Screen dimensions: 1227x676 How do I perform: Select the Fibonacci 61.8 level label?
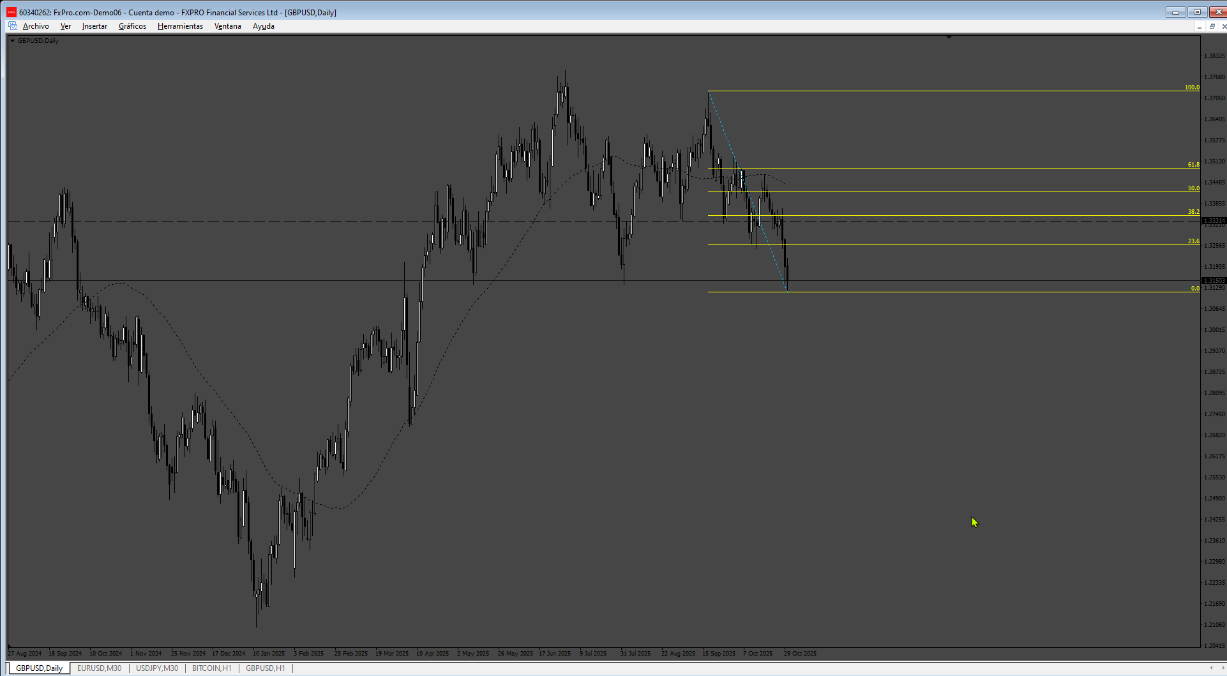point(1193,165)
